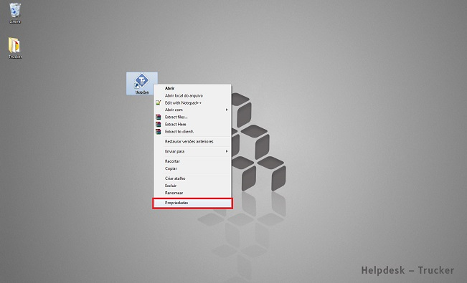Click WinRAR icon beside Extract to client
The height and width of the screenshot is (283, 467).
coord(158,131)
